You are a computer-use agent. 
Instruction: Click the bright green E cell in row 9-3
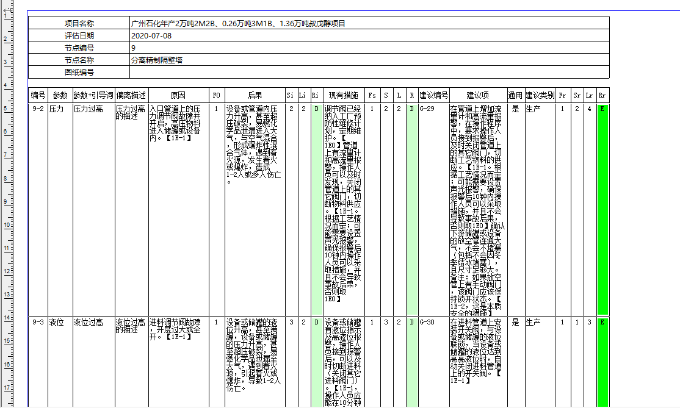coord(602,362)
